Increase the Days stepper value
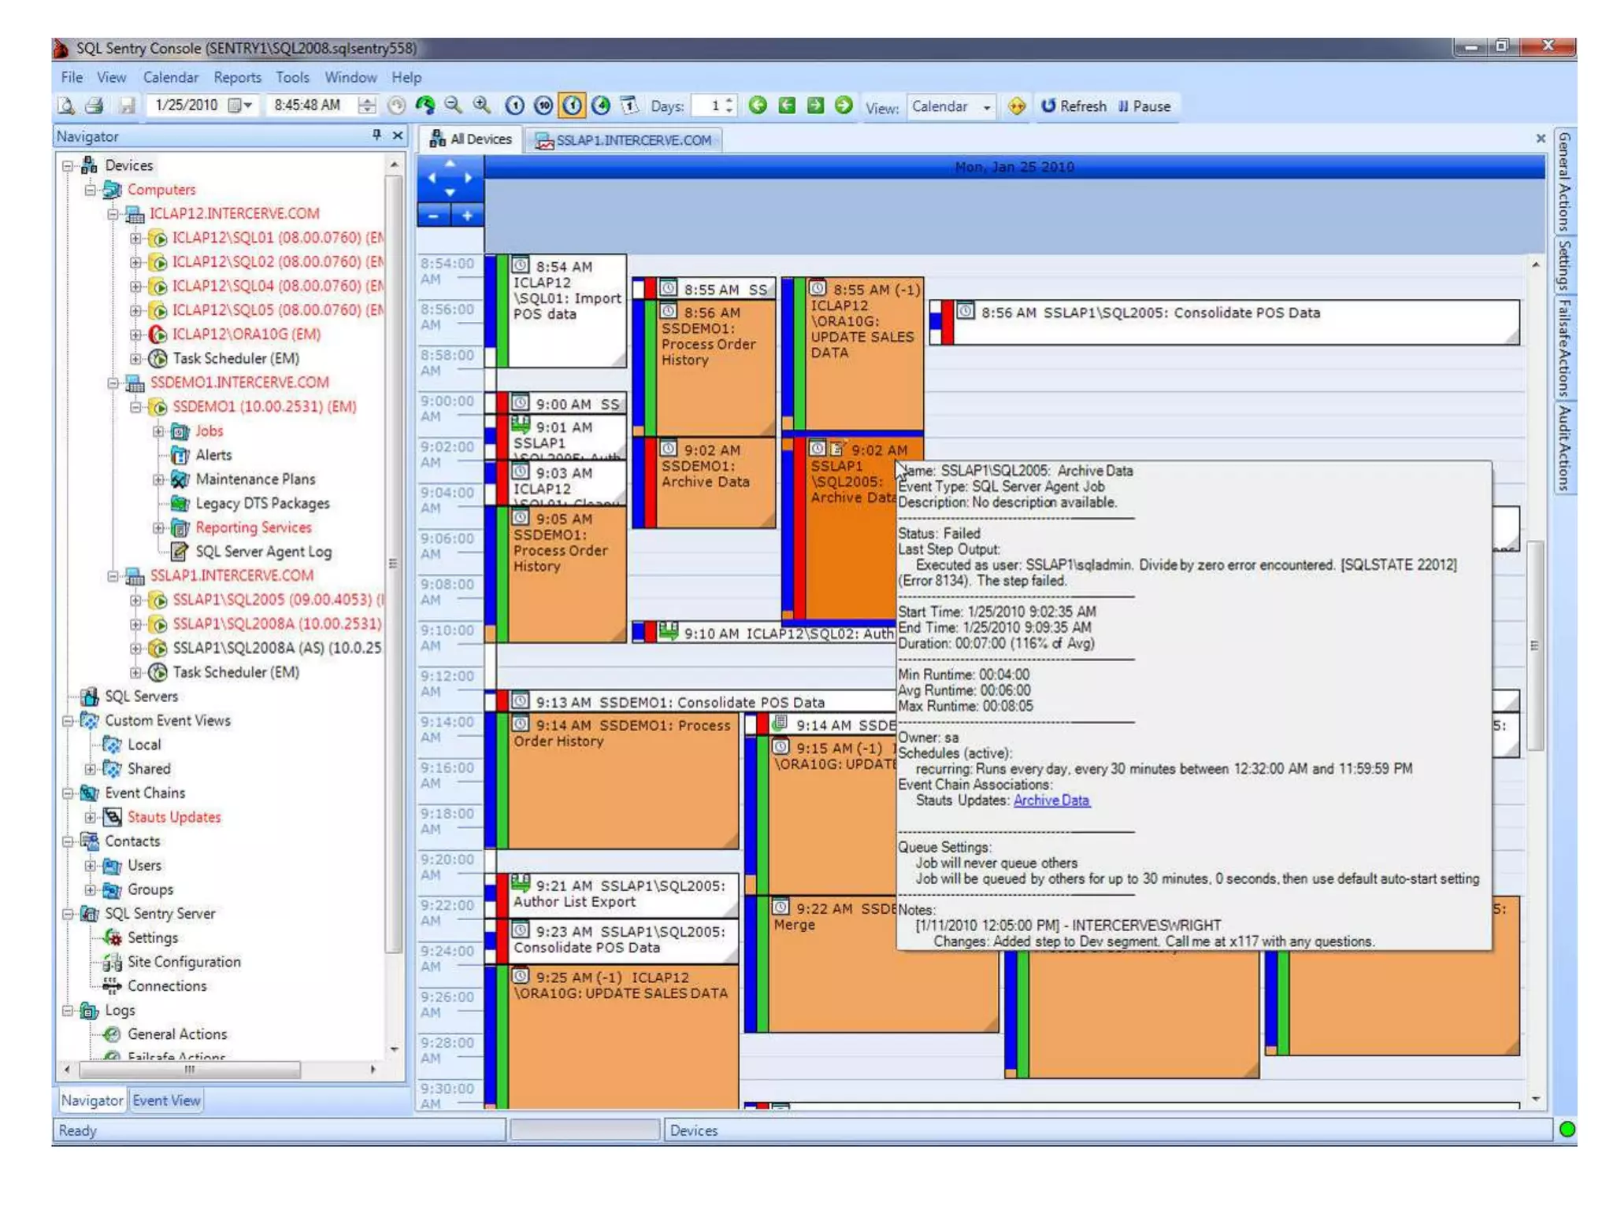This screenshot has height=1209, width=1613. 730,101
